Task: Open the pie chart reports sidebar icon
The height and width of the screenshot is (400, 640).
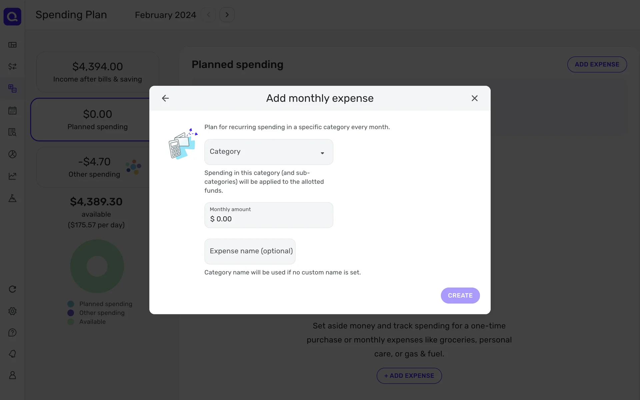Action: (x=12, y=154)
